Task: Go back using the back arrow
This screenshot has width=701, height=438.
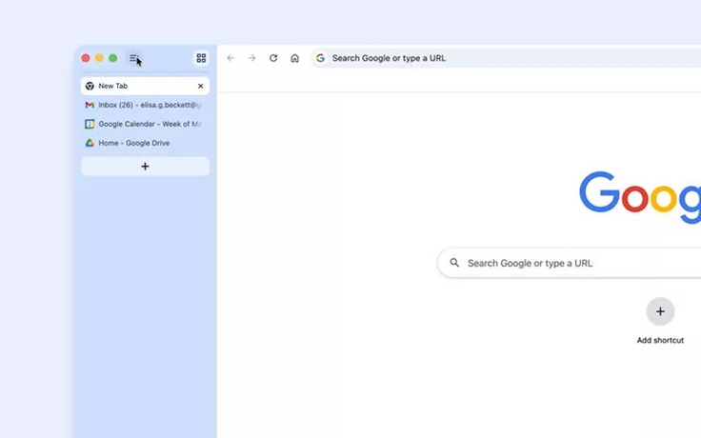Action: (x=230, y=58)
